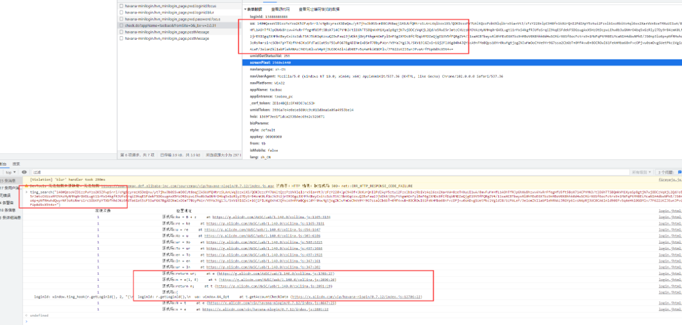Select the pwd.loginid.focus network request
The width and height of the screenshot is (682, 325).
pyautogui.click(x=178, y=5)
